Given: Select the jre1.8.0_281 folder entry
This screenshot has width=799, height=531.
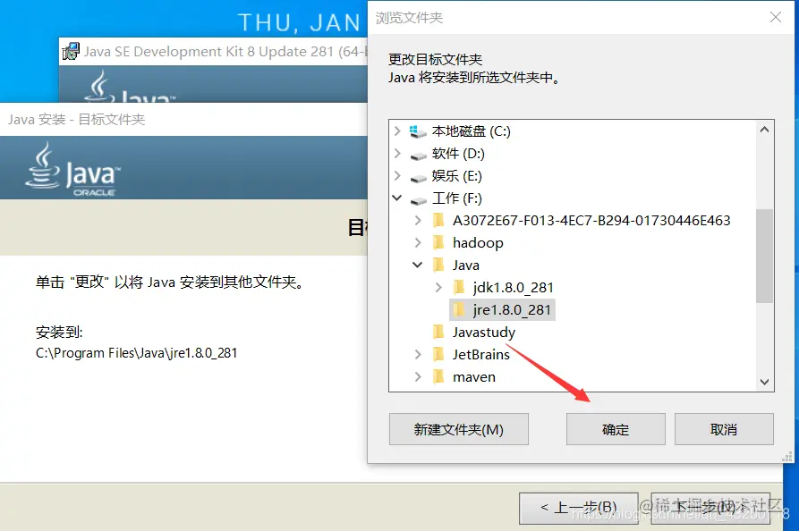Looking at the screenshot, I should [x=503, y=309].
